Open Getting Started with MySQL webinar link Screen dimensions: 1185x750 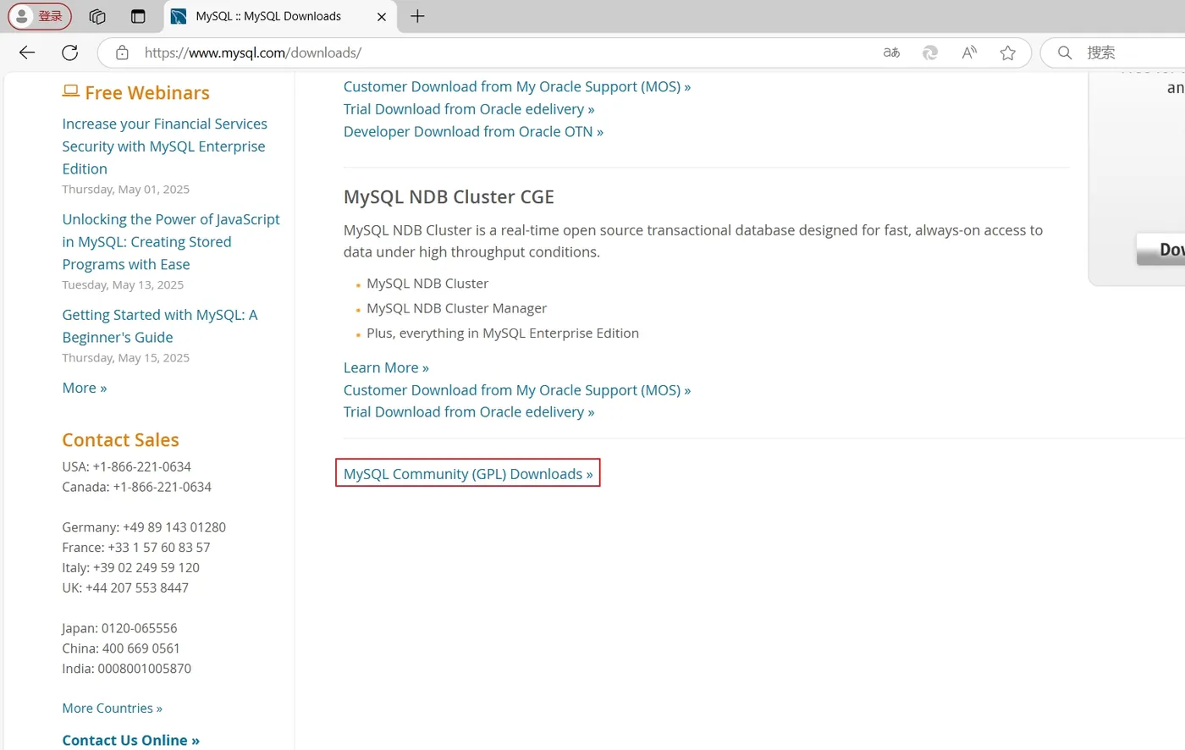pyautogui.click(x=160, y=326)
